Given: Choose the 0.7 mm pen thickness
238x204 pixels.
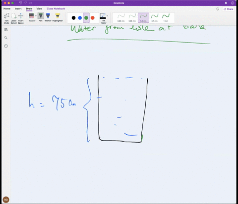Looking at the screenshot, I should tap(155, 18).
